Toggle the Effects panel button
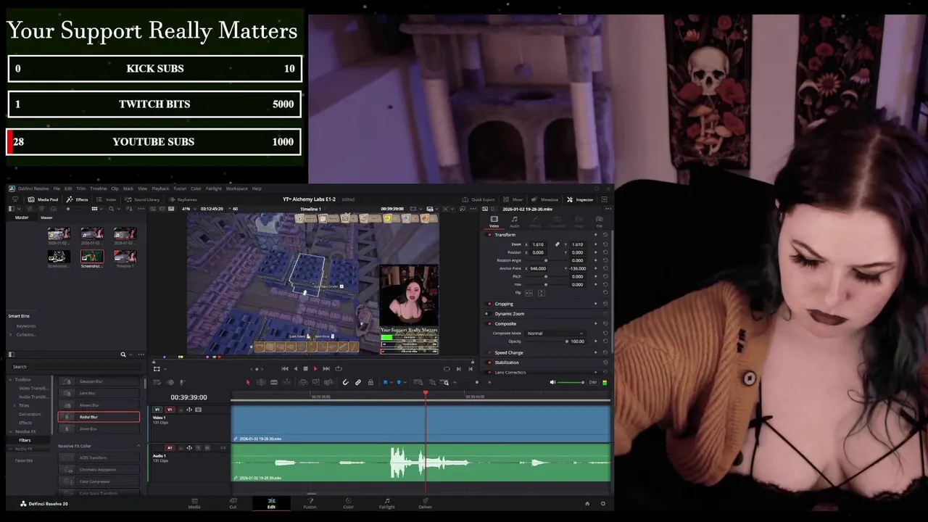Image resolution: width=928 pixels, height=522 pixels. (77, 199)
